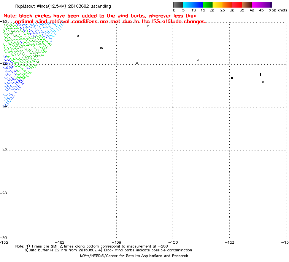
Task: Click the -156 longitude axis label
Action: tap(173, 242)
